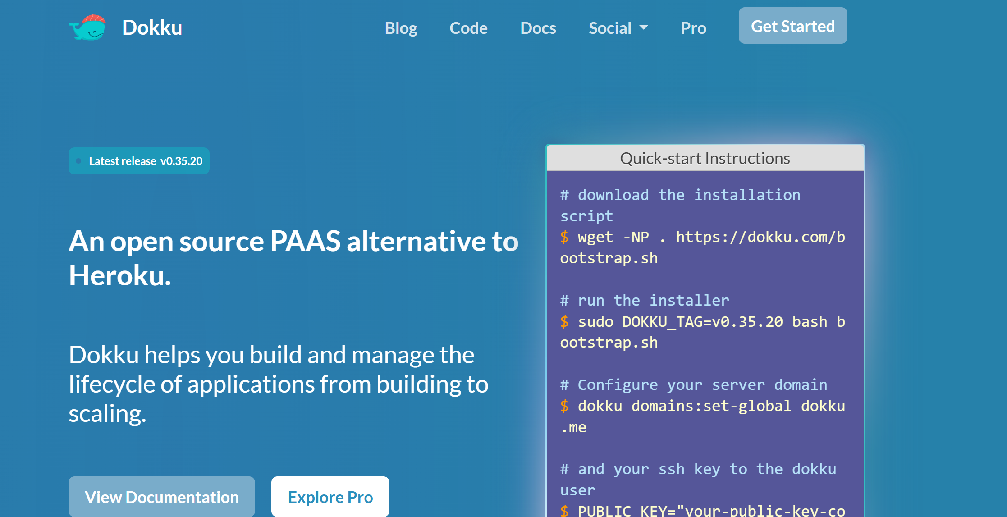Click the Latest release v0.35.20 badge
Image resolution: width=1007 pixels, height=517 pixels.
[x=139, y=161]
